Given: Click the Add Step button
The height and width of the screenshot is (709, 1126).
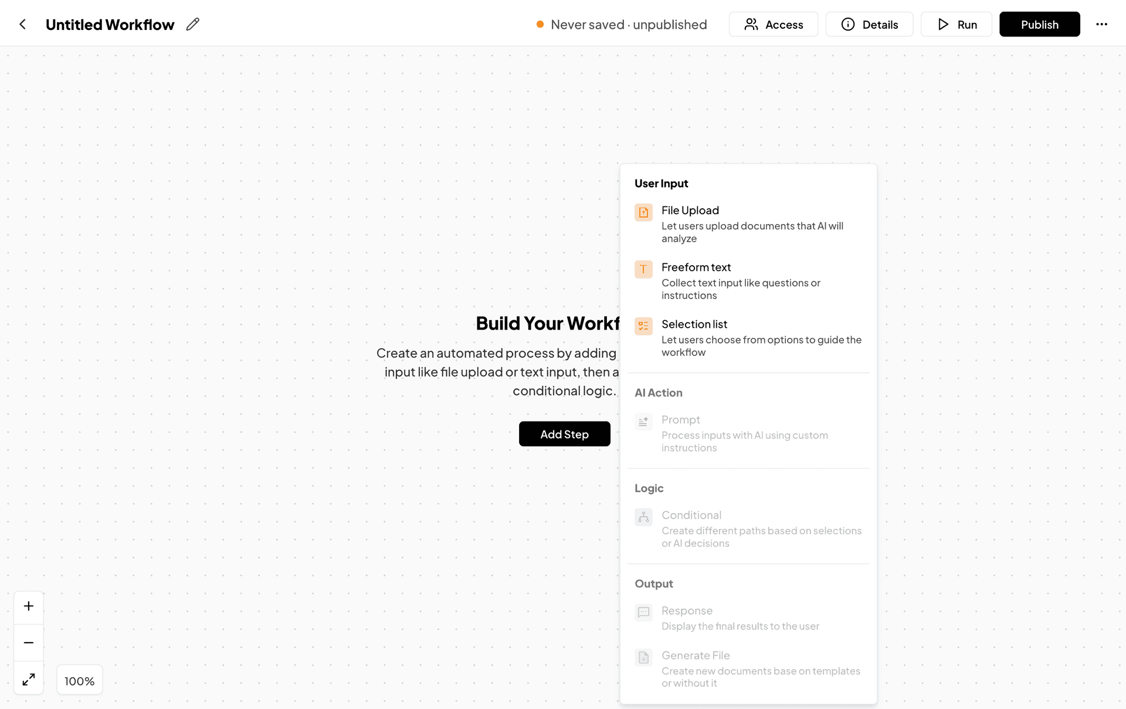Looking at the screenshot, I should pyautogui.click(x=564, y=434).
